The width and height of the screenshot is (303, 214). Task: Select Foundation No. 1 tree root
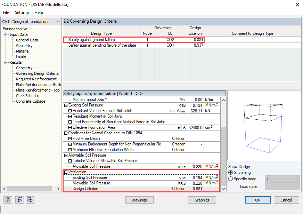17,29
